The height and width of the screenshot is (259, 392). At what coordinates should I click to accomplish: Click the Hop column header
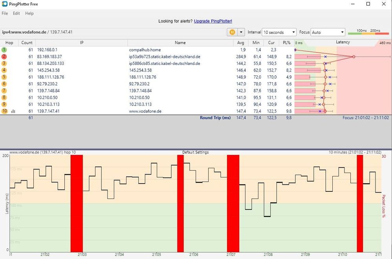[9, 42]
